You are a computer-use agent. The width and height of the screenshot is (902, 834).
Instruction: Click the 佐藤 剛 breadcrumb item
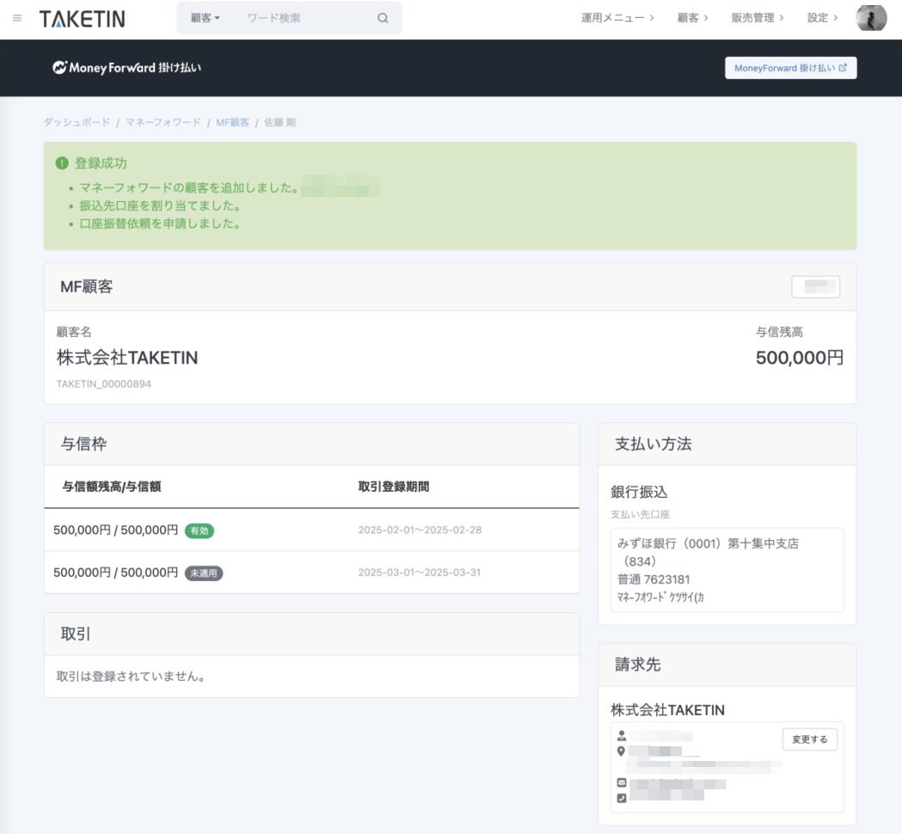pyautogui.click(x=279, y=122)
